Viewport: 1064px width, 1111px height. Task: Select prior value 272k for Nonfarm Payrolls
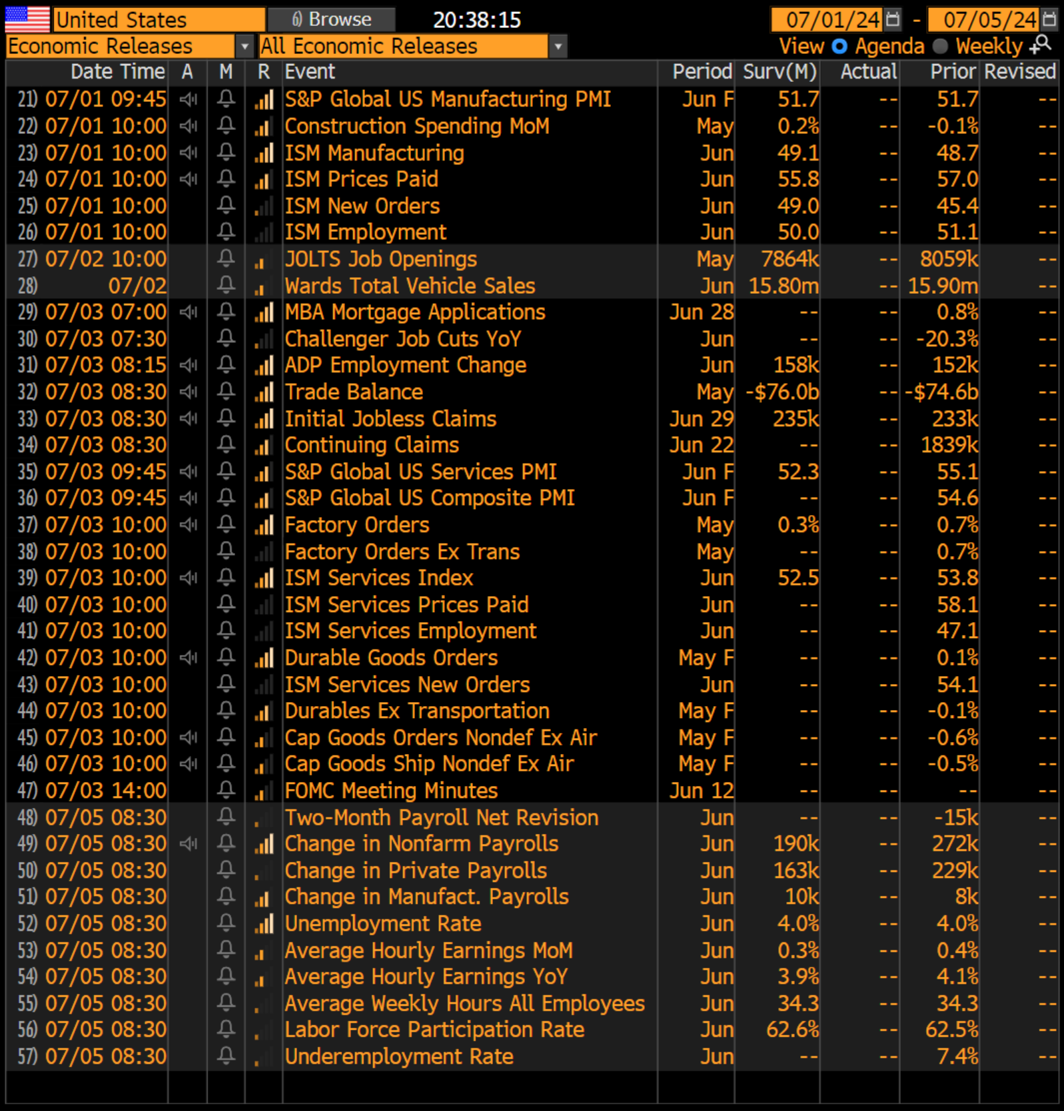coord(955,844)
